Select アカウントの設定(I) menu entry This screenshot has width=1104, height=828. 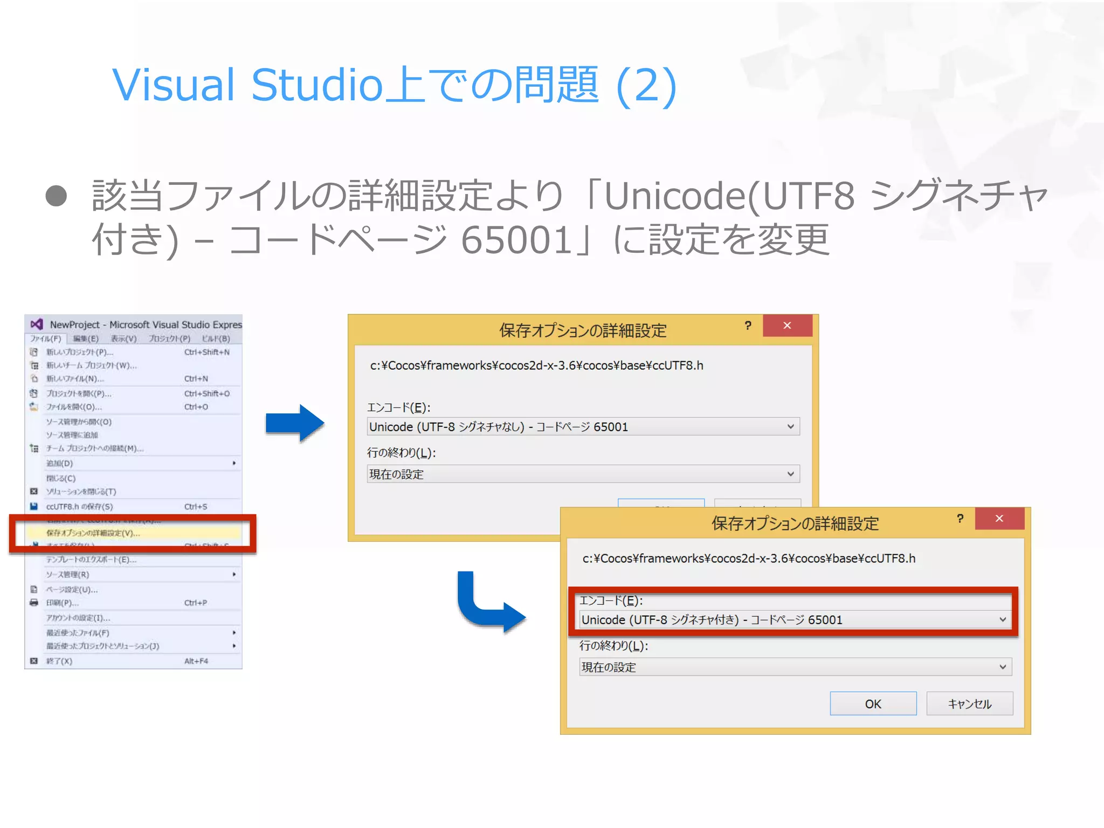[x=78, y=618]
